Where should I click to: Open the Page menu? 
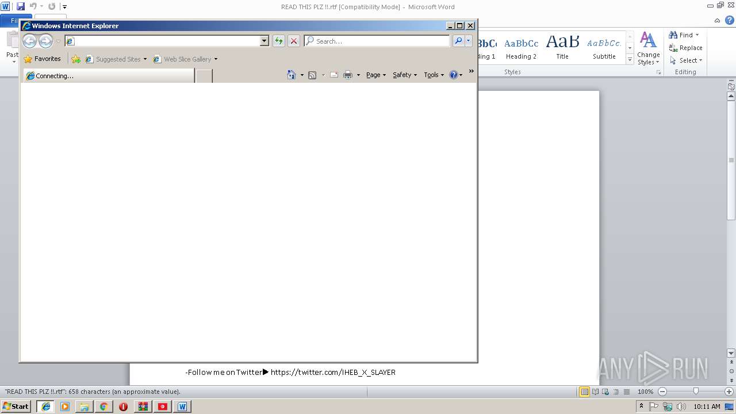(x=376, y=75)
